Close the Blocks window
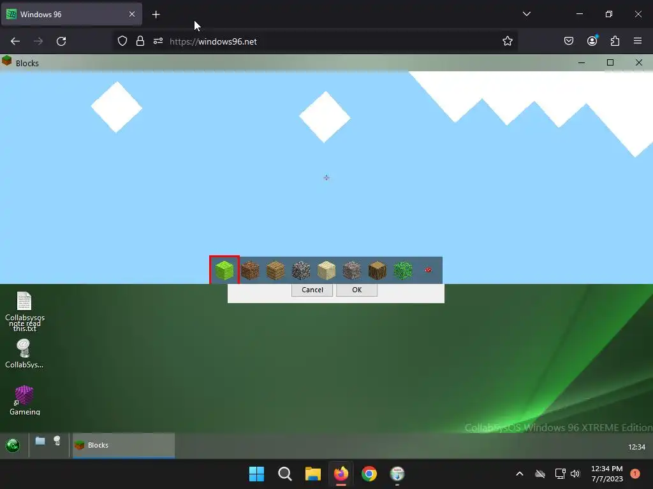Image resolution: width=653 pixels, height=489 pixels. [639, 63]
